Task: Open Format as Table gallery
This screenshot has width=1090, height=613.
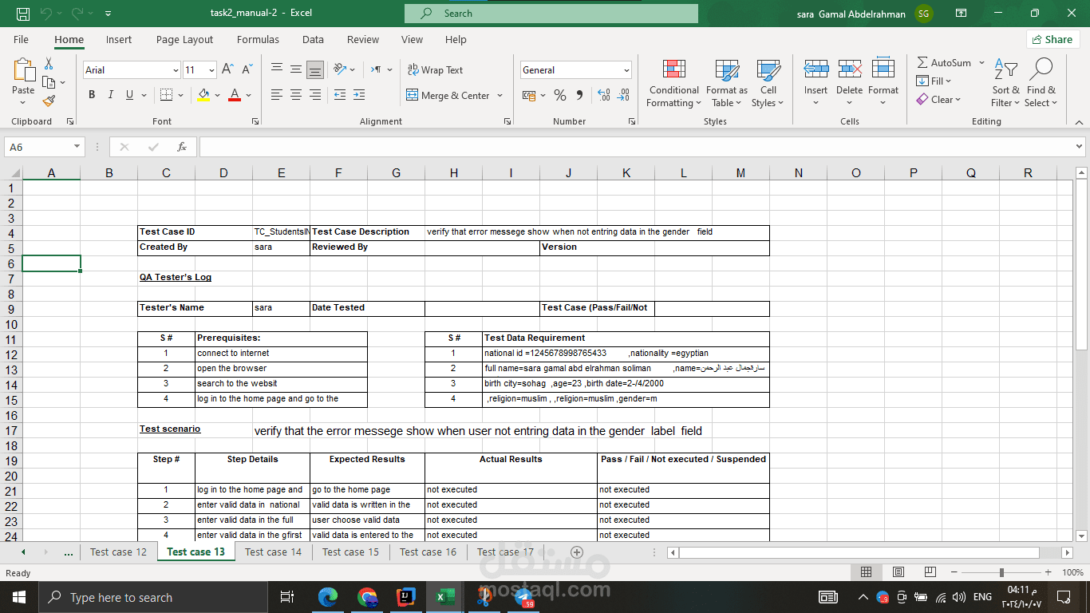Action: [x=726, y=83]
